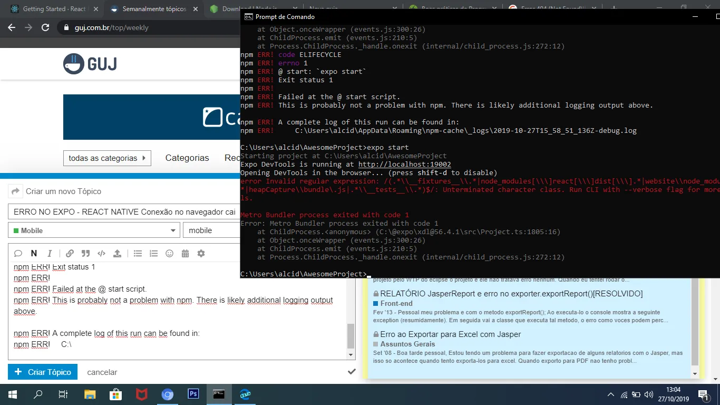This screenshot has width=720, height=405.
Task: Apply italic formatting in editor toolbar
Action: 50,254
